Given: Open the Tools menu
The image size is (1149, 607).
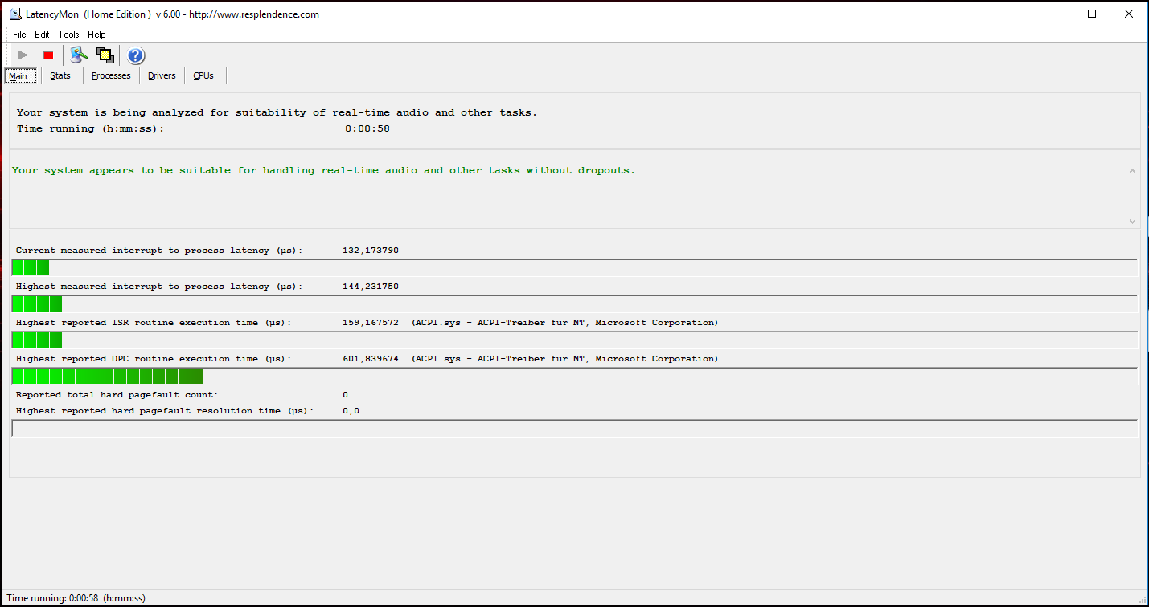Looking at the screenshot, I should (x=68, y=35).
